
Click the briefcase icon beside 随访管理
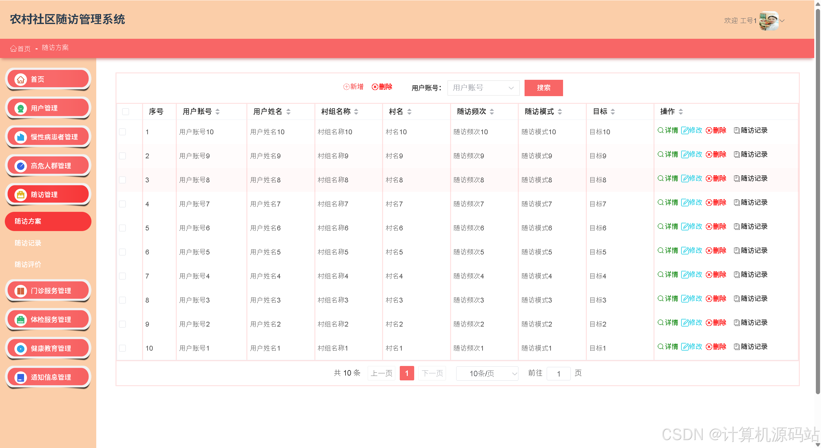pos(21,195)
